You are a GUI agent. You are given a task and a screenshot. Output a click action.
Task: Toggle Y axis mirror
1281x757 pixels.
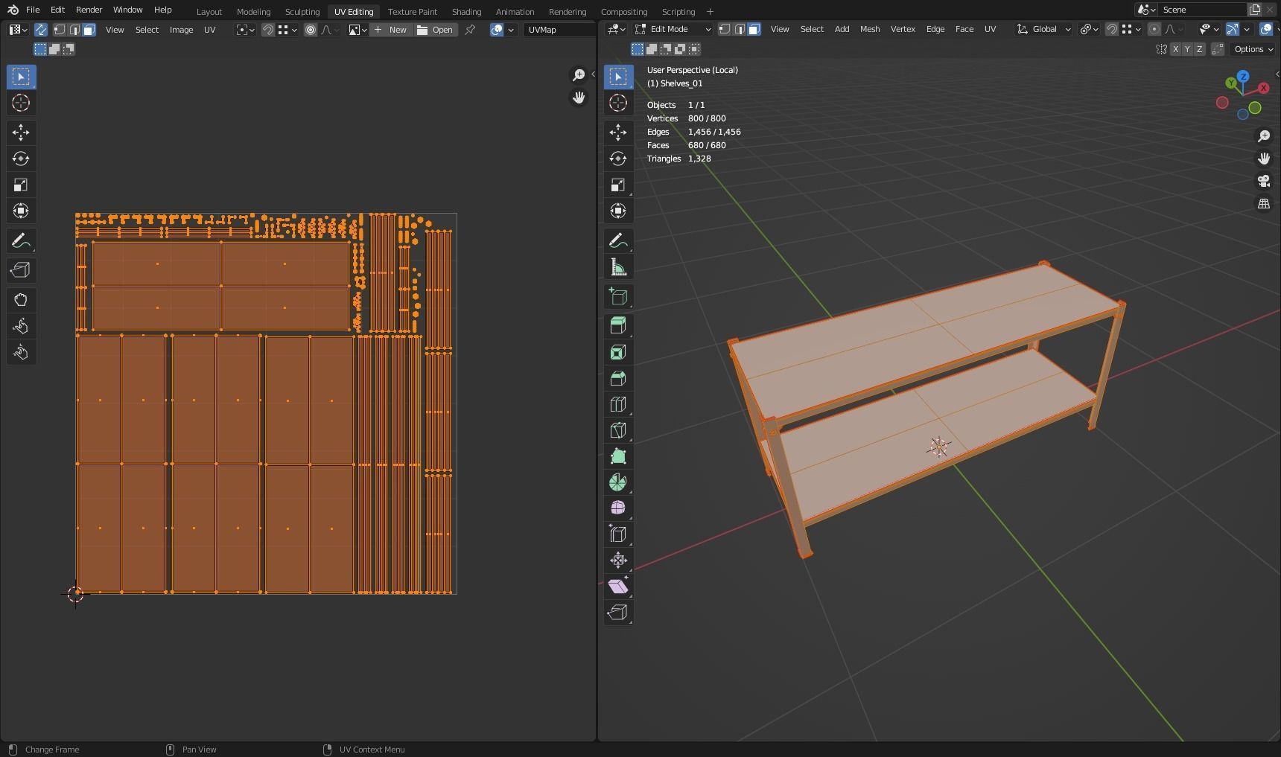click(x=1187, y=49)
